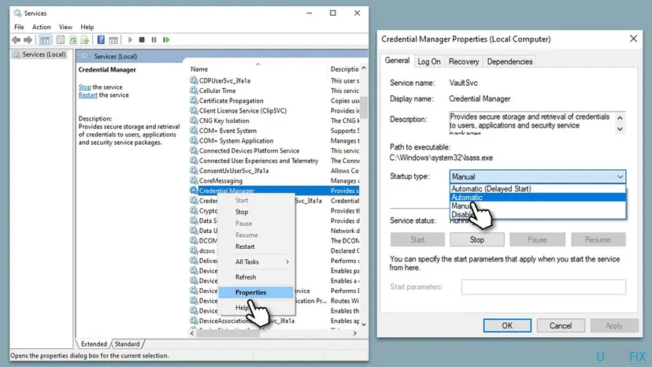Screen dimensions: 652x367
Task: Choose Restart in the context menu
Action: pyautogui.click(x=256, y=247)
